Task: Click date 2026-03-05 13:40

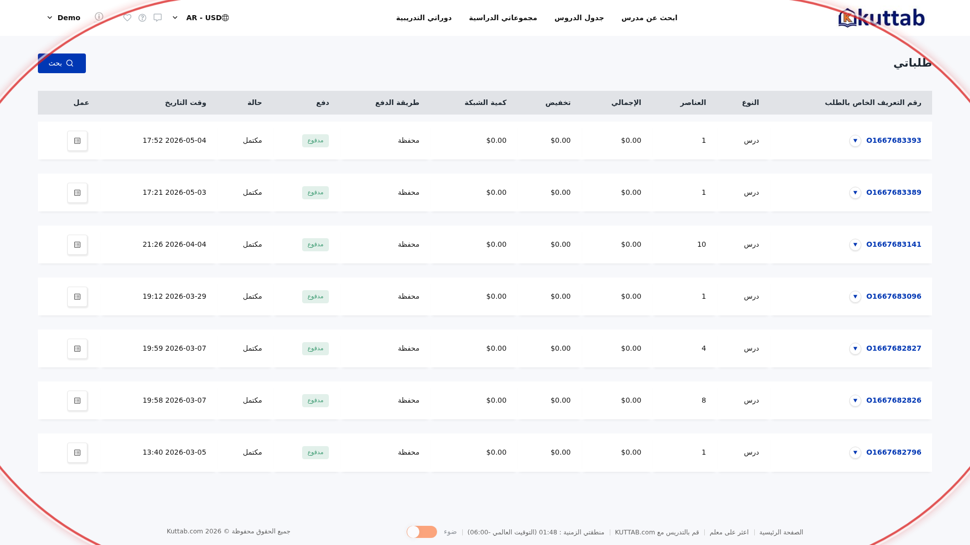Action: (174, 452)
